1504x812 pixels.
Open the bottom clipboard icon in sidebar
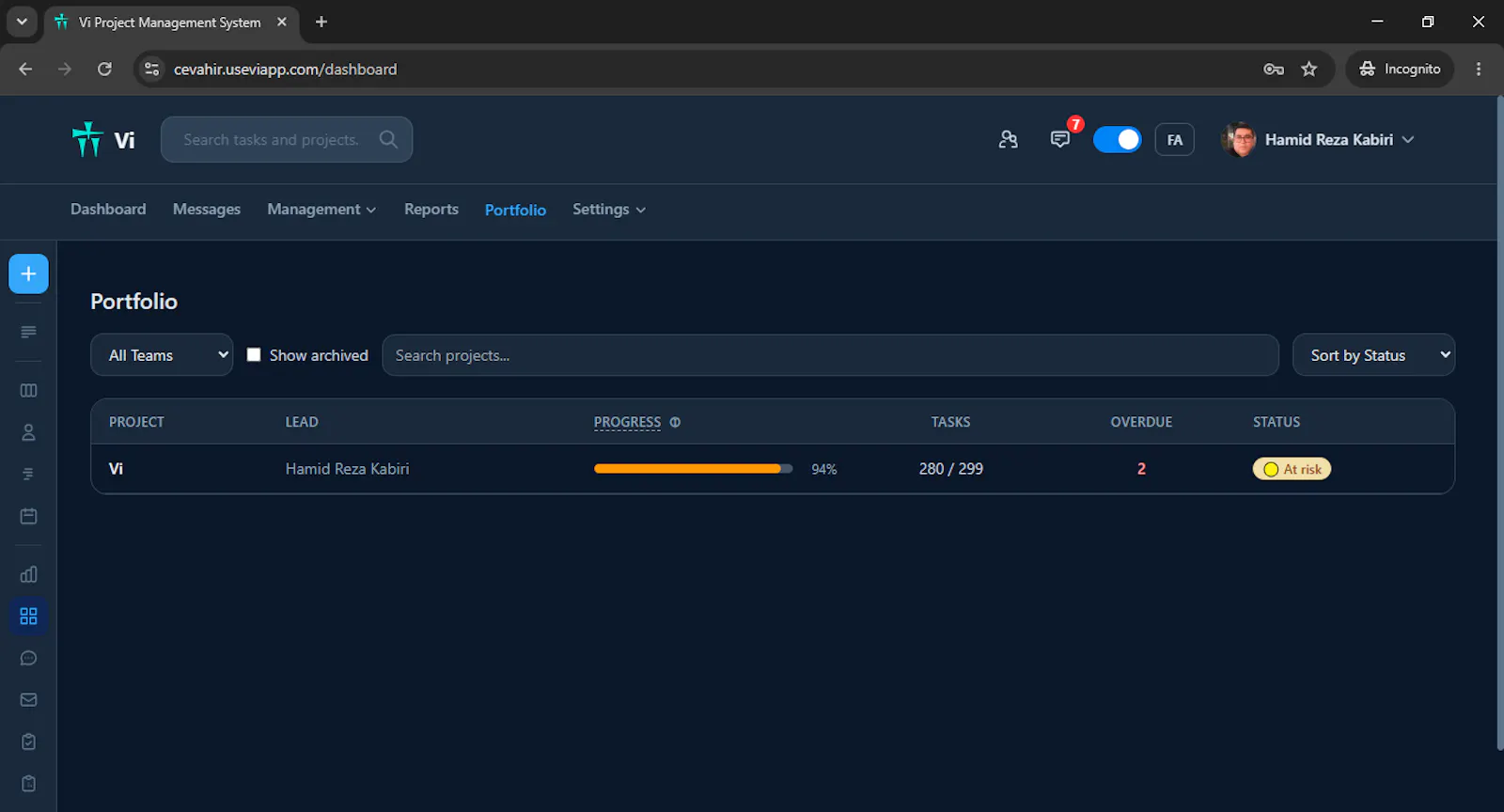coord(28,783)
